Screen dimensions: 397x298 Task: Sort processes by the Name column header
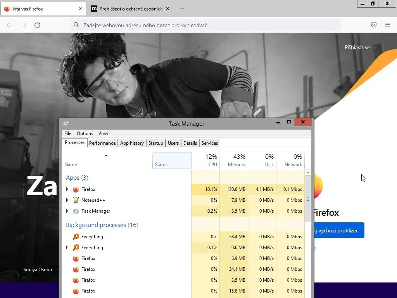[107, 161]
